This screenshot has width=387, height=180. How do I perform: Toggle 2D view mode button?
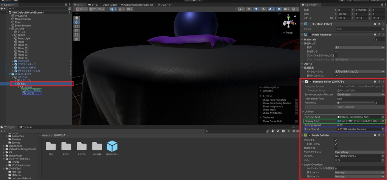click(x=249, y=9)
